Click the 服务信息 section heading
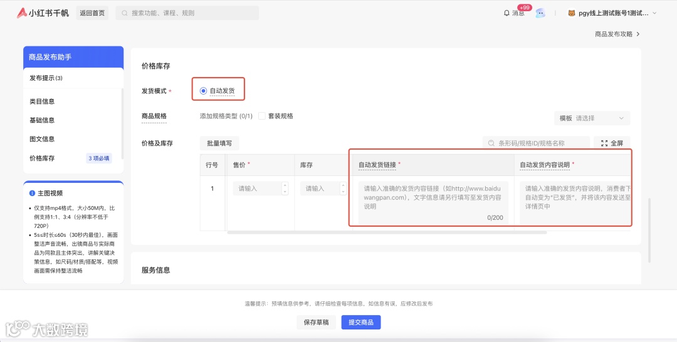This screenshot has width=677, height=342. [156, 270]
